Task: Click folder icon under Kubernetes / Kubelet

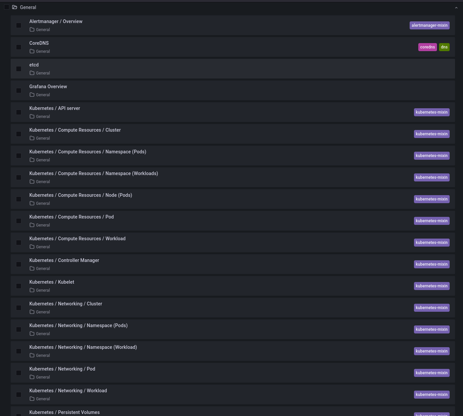Action: [x=32, y=290]
